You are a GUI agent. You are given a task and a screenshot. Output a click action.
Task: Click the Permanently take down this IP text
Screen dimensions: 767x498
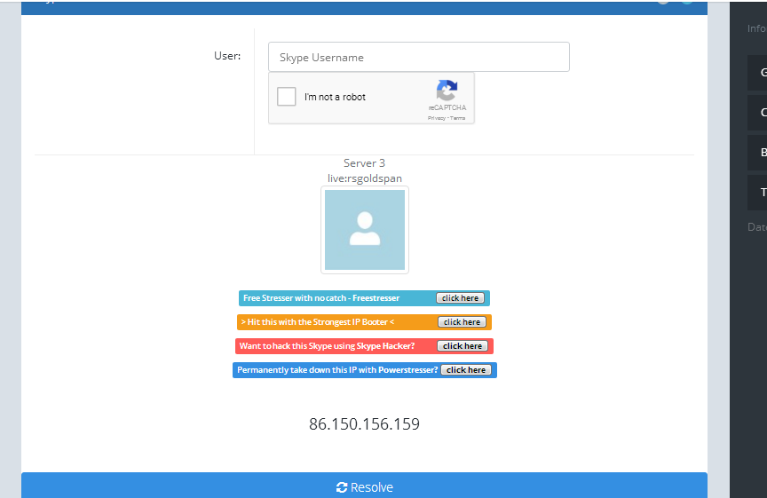[337, 370]
